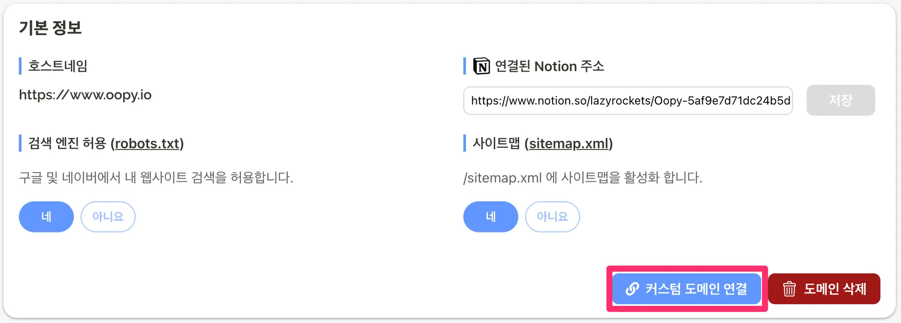
Task: Click the 검색 엔진 허용 heading text
Action: point(67,144)
